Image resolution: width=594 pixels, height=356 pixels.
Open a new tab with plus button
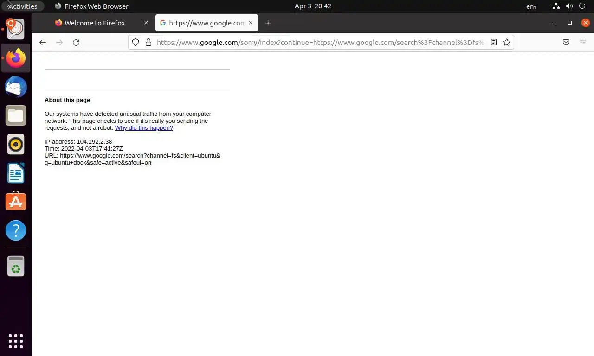(x=268, y=23)
